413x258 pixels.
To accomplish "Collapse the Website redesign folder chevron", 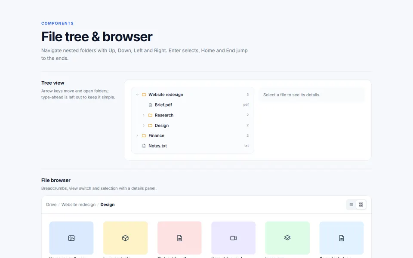I will pyautogui.click(x=137, y=95).
